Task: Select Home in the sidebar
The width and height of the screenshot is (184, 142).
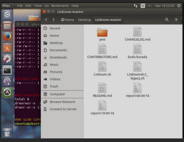Action: coord(62,35)
